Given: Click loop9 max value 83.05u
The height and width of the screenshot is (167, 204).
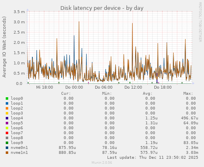Looking at the screenshot, I should [x=191, y=143].
